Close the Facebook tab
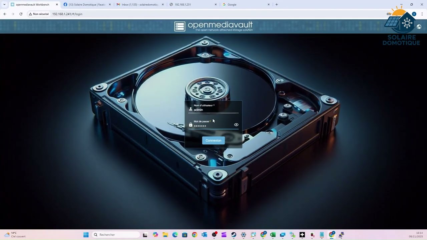The image size is (427, 240). pos(110,5)
